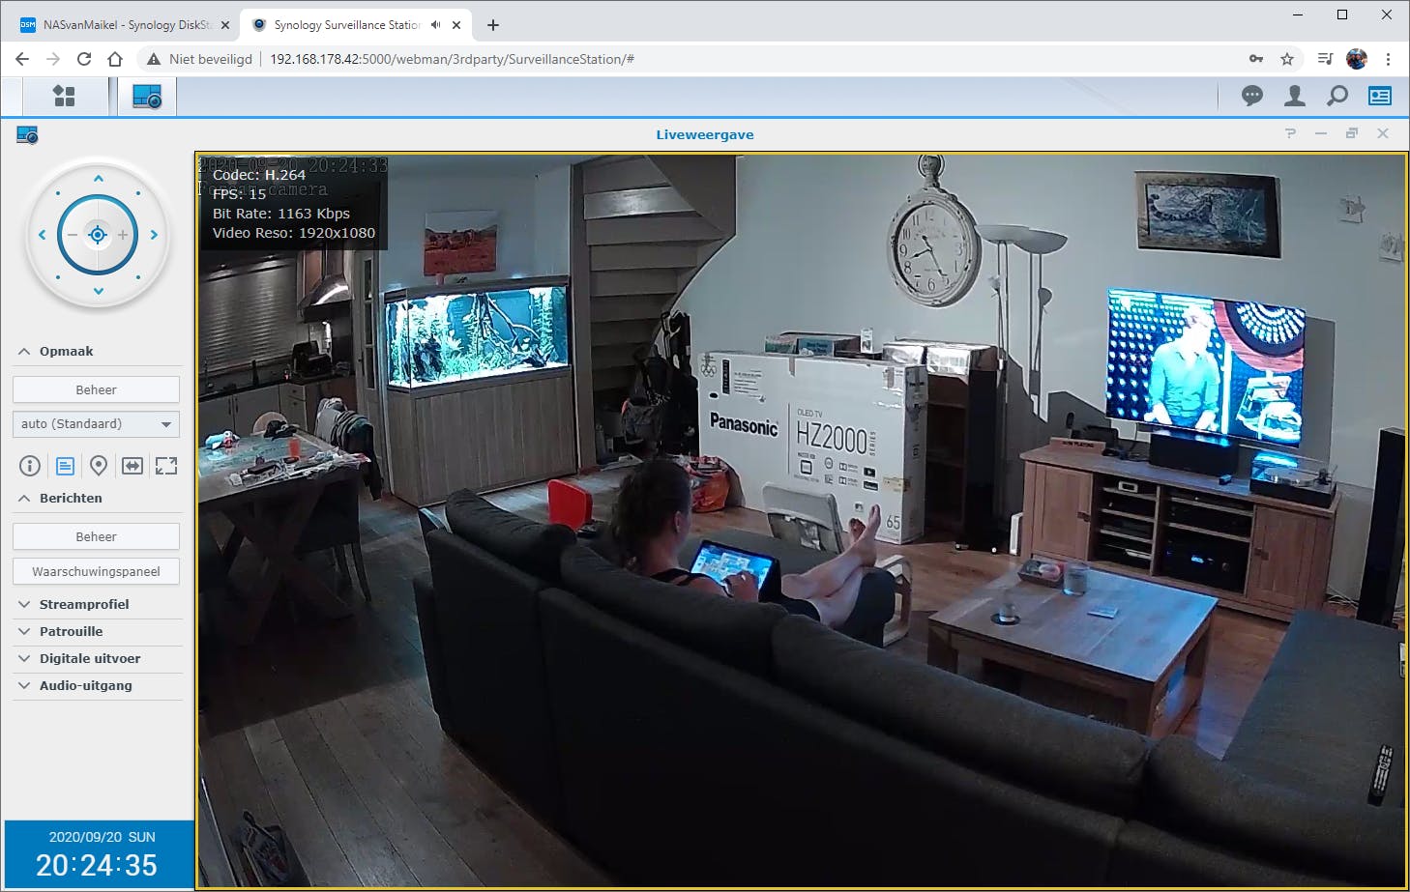The width and height of the screenshot is (1410, 892).
Task: Maximize the Liveweergave window
Action: (x=1352, y=133)
